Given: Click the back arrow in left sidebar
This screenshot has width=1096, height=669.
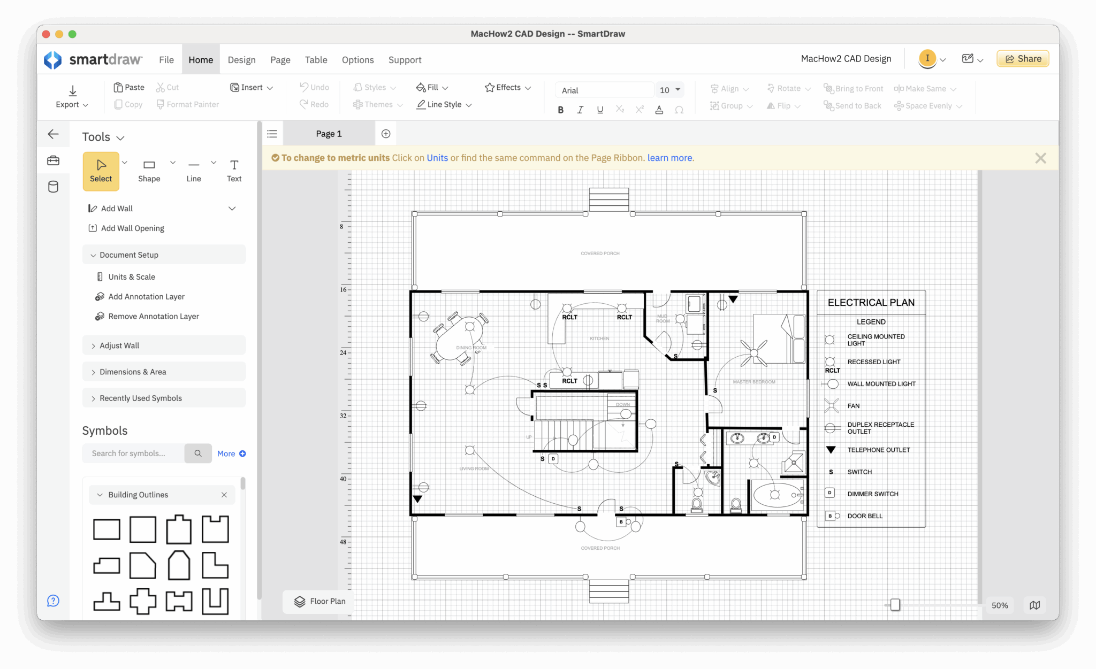Looking at the screenshot, I should pyautogui.click(x=53, y=134).
